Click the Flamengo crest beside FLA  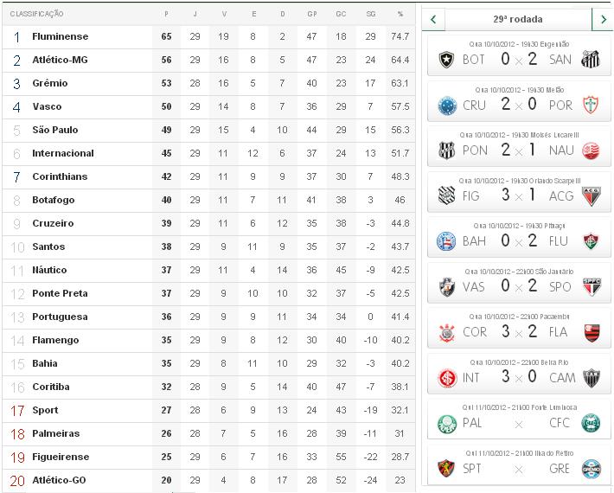(x=592, y=332)
